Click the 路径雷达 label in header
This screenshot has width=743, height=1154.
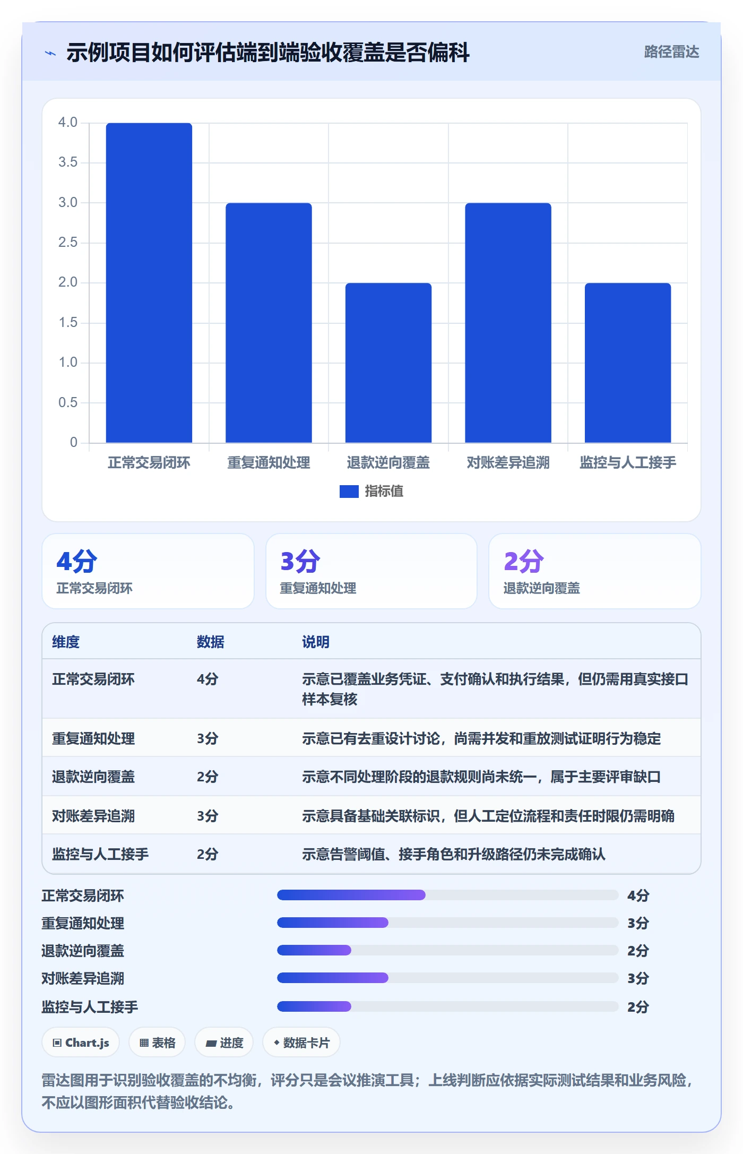(671, 52)
